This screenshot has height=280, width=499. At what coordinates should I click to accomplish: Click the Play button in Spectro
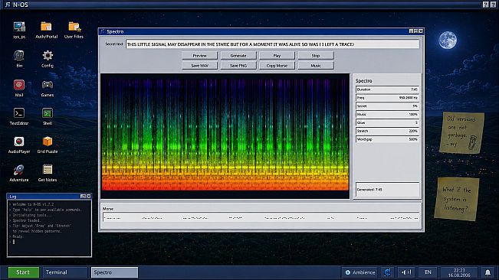pyautogui.click(x=277, y=56)
